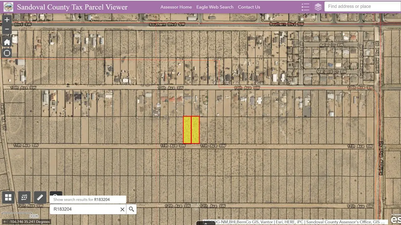Click the Home default extent icon
401x225 pixels.
pos(7,42)
